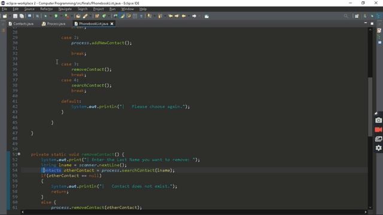Screen dimensions: 383x215
Task: Click the white Forward navigation arrow
Action: click(x=194, y=16)
